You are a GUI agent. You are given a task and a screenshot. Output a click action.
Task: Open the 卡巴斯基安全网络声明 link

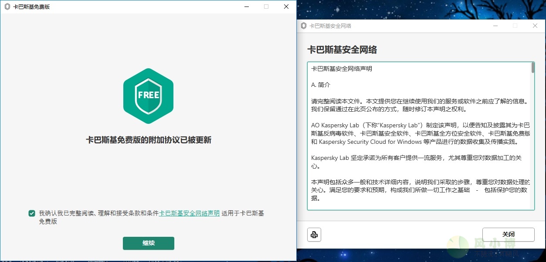coord(189,213)
